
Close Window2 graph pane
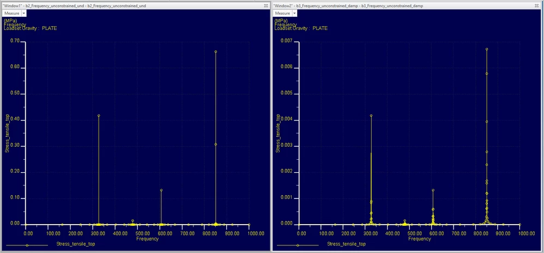point(537,6)
